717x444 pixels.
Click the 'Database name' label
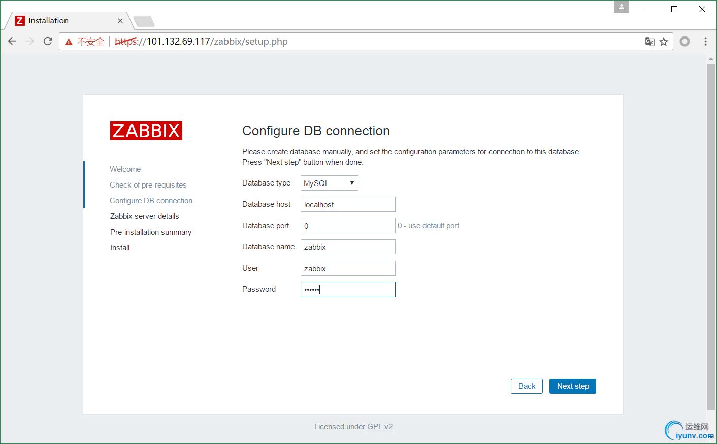coord(269,247)
